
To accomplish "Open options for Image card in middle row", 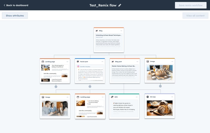I will pyautogui.click(x=172, y=62).
